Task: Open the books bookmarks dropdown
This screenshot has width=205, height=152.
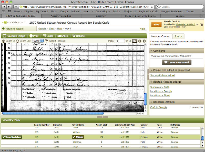Action: [x=117, y=11]
